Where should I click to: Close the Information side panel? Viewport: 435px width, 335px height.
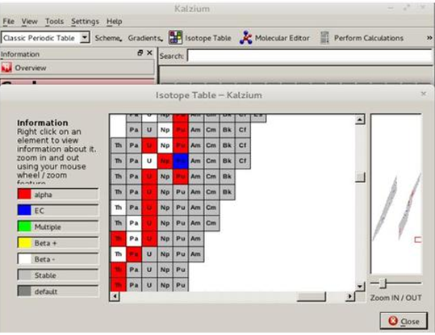pyautogui.click(x=149, y=52)
